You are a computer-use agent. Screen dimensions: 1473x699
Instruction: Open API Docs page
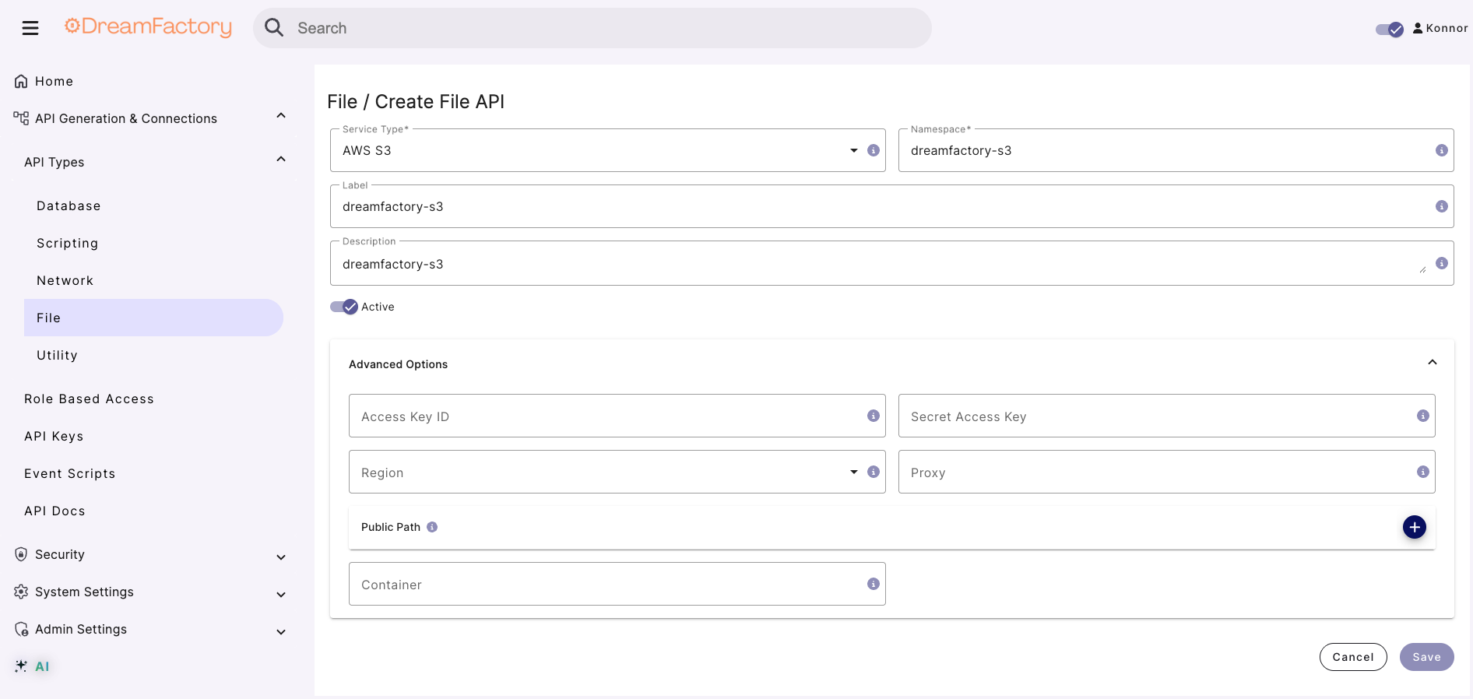(54, 511)
